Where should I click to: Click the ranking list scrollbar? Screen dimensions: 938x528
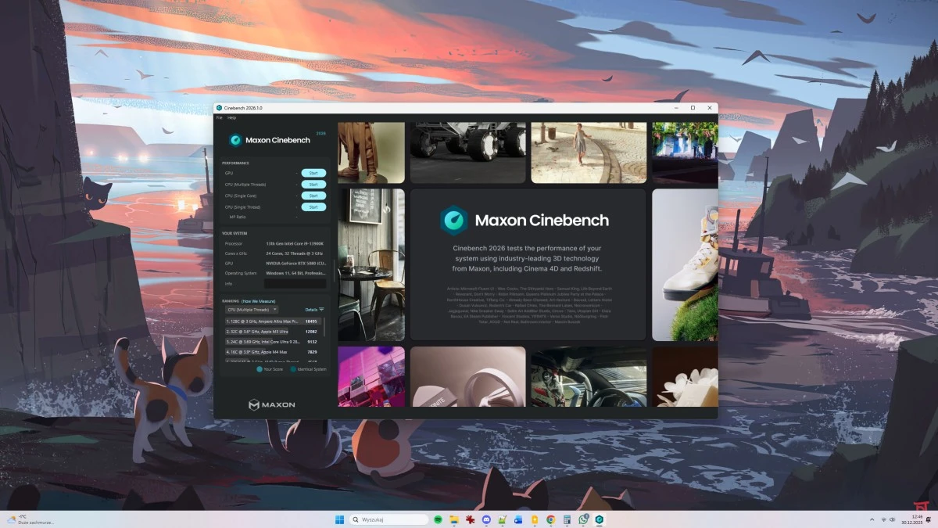tap(324, 329)
